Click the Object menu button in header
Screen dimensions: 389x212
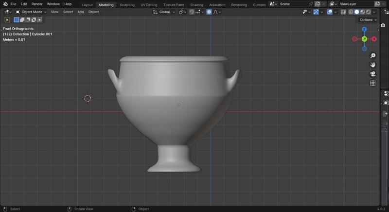pyautogui.click(x=93, y=12)
